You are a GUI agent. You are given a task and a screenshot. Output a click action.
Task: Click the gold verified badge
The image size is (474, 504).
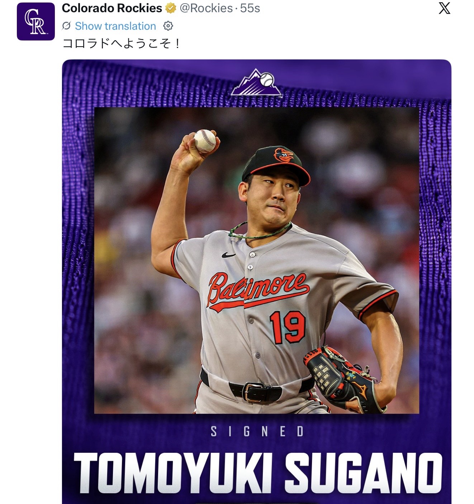coord(171,8)
